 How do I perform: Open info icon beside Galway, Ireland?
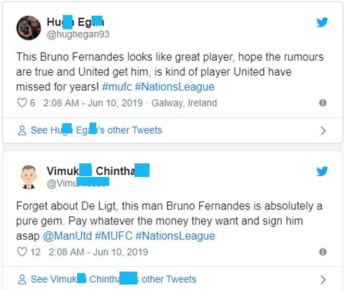323,103
